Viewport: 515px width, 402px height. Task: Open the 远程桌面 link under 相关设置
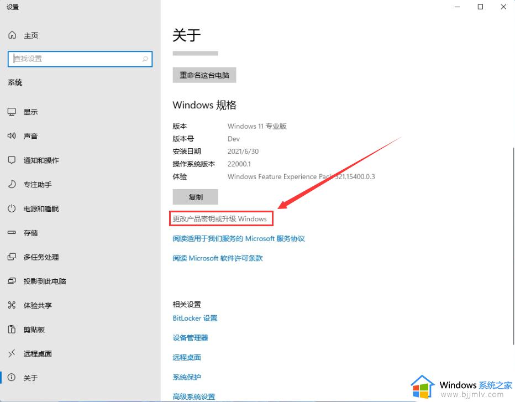pos(187,357)
